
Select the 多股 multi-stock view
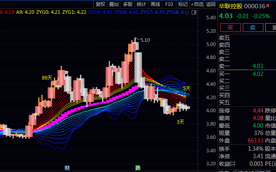(x=128, y=4)
